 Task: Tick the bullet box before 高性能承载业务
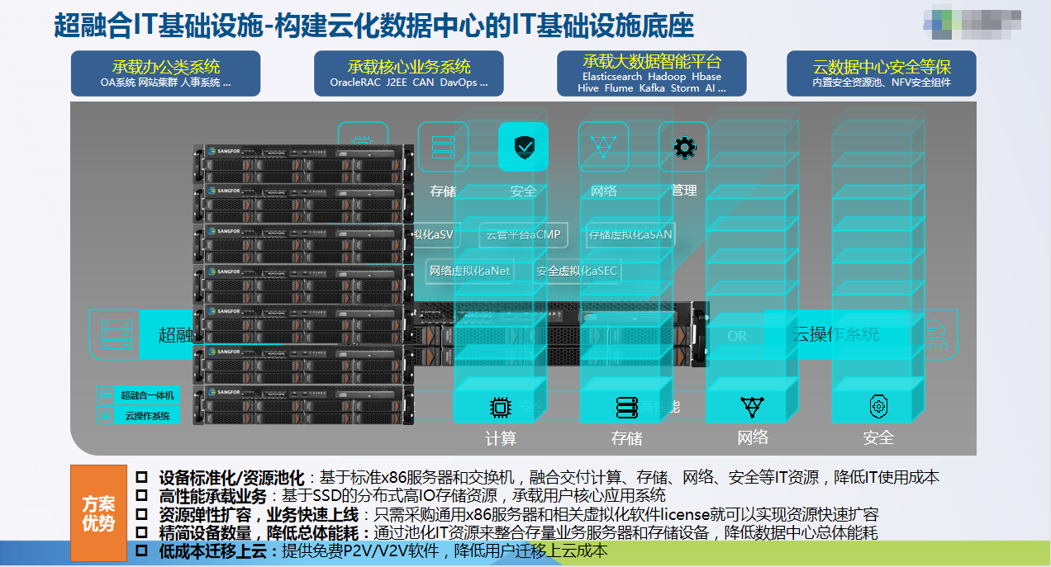[141, 495]
